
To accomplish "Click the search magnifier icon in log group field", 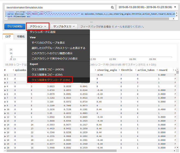I will point(112,7).
